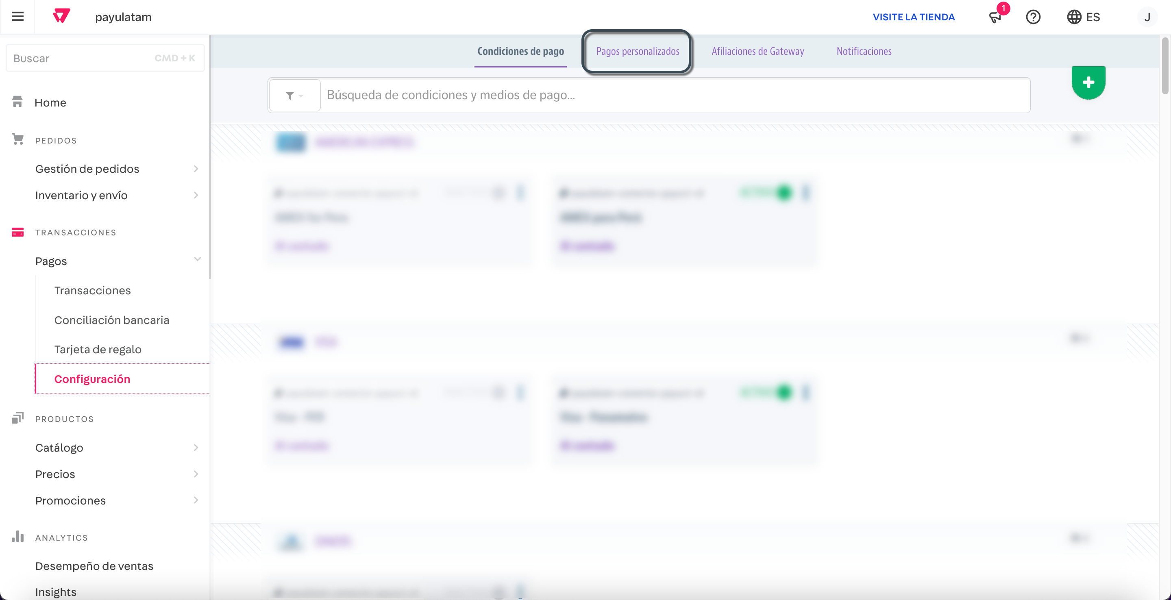The image size is (1171, 600).
Task: Expand Inventario y envío submenu
Action: point(196,195)
